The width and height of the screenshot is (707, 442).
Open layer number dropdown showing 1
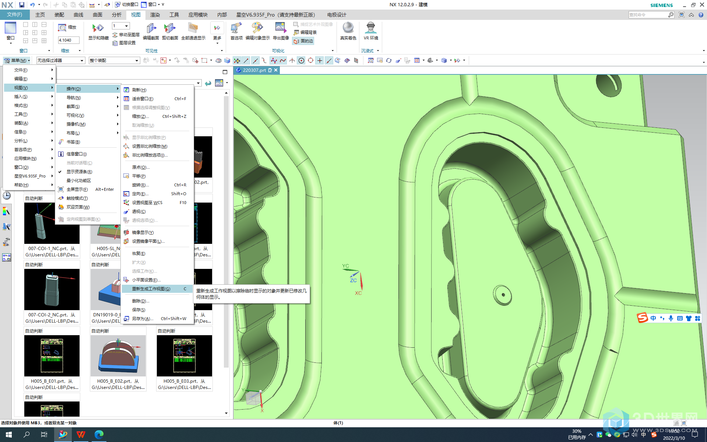[120, 26]
